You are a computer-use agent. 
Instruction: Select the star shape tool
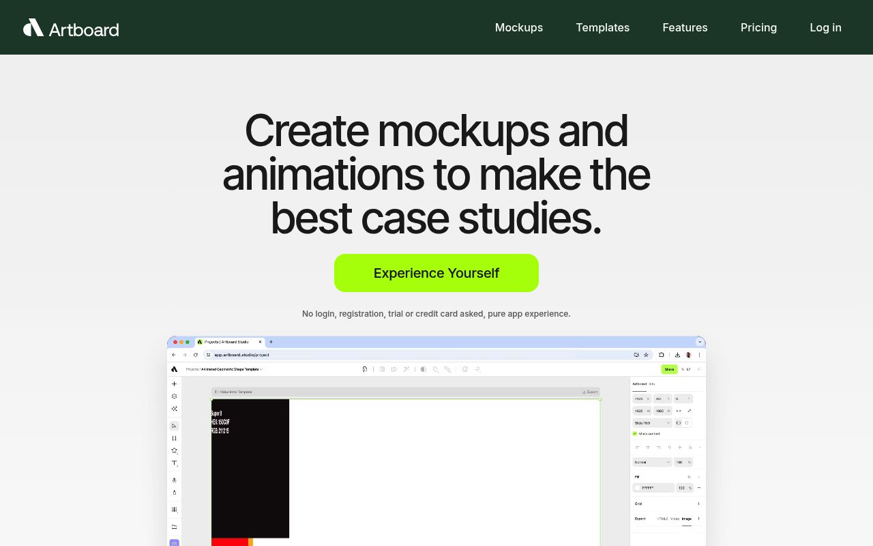[175, 450]
